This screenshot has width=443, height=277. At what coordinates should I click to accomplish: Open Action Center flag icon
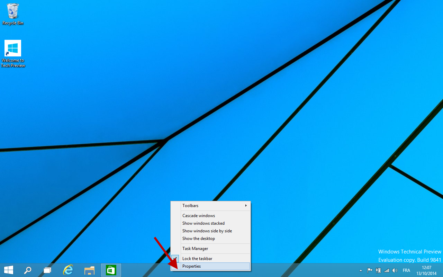370,270
